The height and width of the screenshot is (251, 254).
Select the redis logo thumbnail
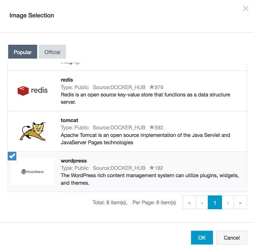32,91
